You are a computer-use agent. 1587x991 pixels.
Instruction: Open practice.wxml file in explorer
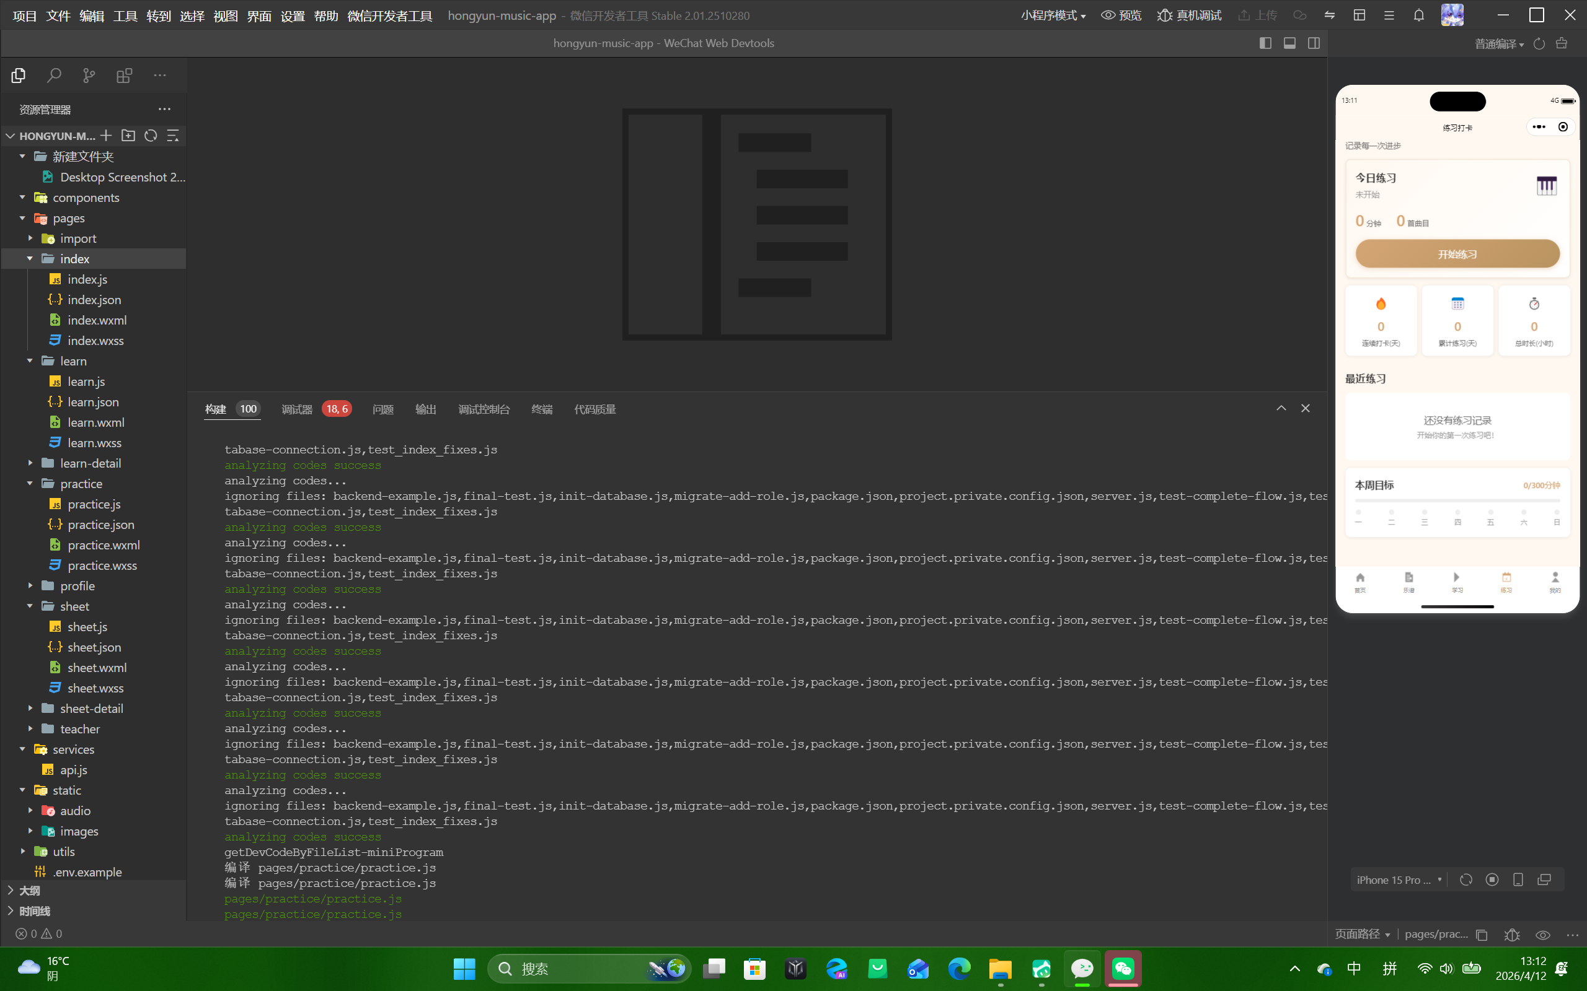pyautogui.click(x=104, y=544)
